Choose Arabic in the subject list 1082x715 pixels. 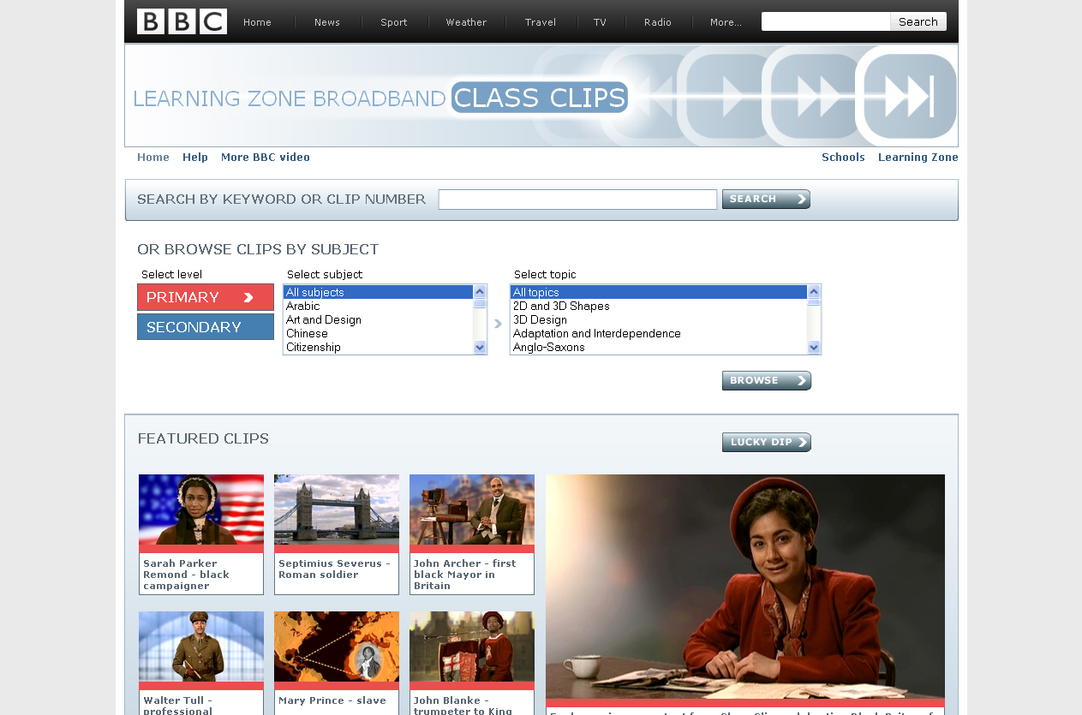tap(378, 306)
